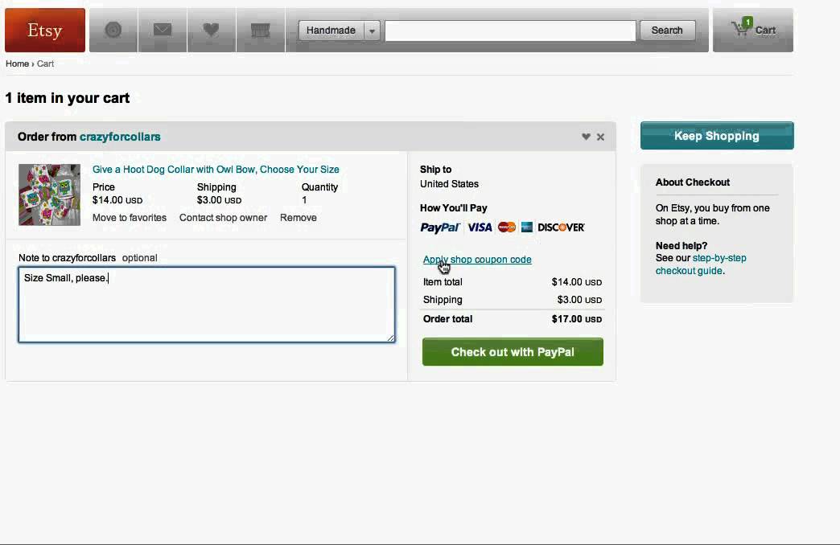Click the MasterCard payment logo

pos(506,227)
